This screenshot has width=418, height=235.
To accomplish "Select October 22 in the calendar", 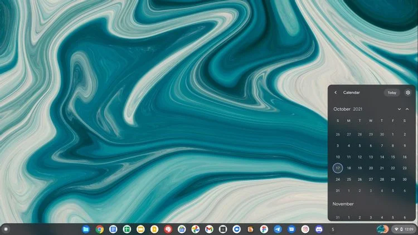I will 393,168.
